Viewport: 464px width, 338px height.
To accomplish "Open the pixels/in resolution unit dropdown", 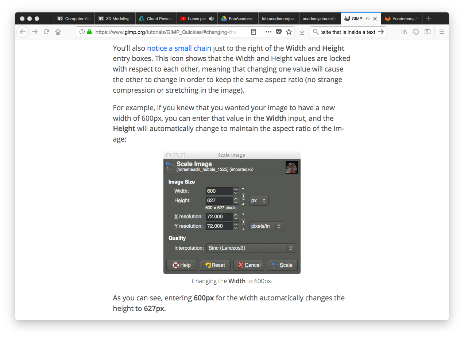I will tap(266, 226).
